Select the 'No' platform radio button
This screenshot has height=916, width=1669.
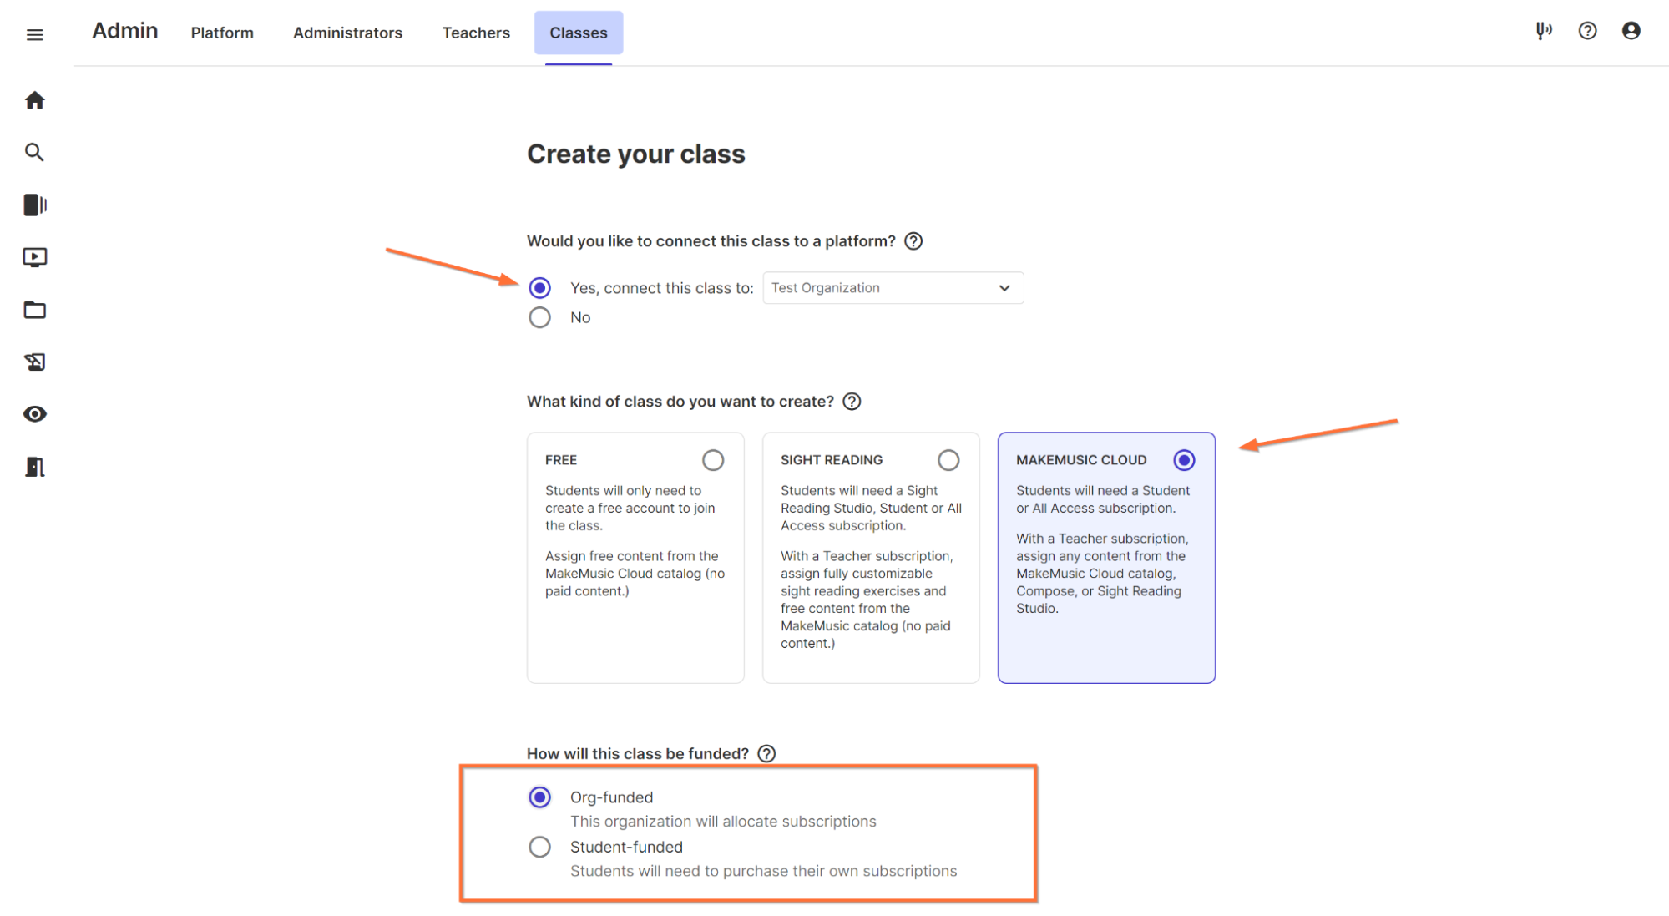(x=540, y=317)
